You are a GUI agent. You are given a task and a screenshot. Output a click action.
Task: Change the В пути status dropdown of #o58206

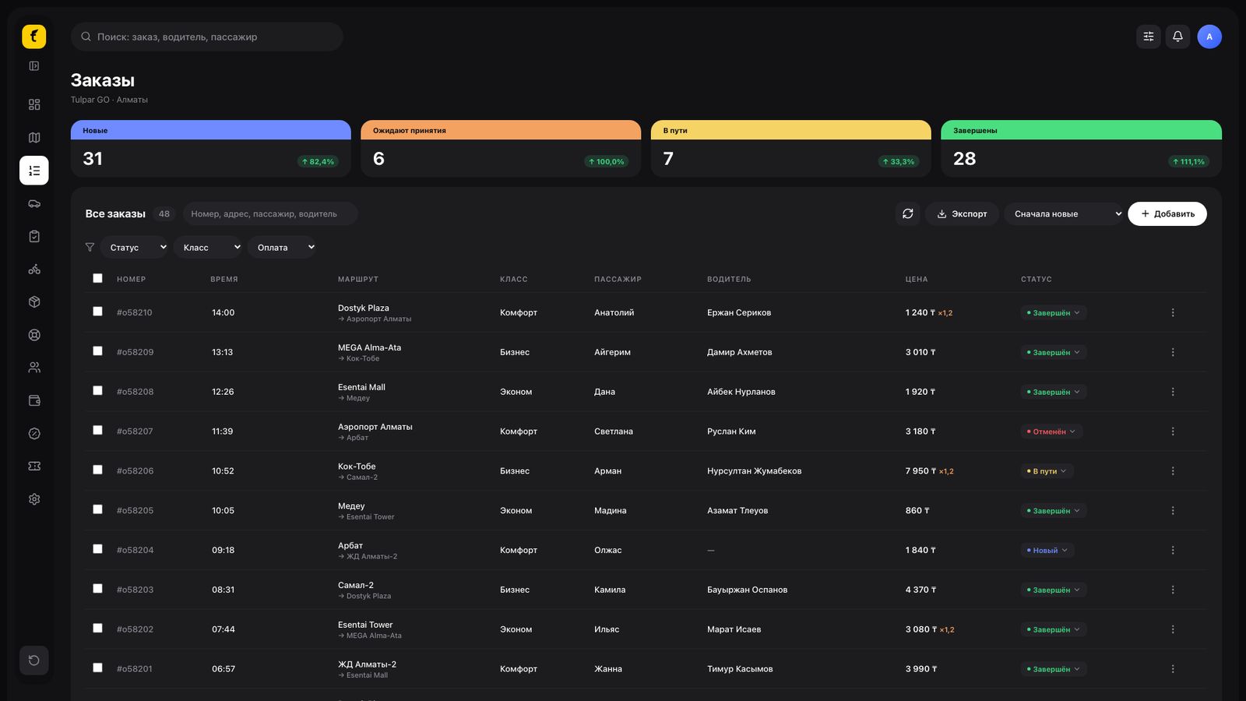pos(1047,471)
